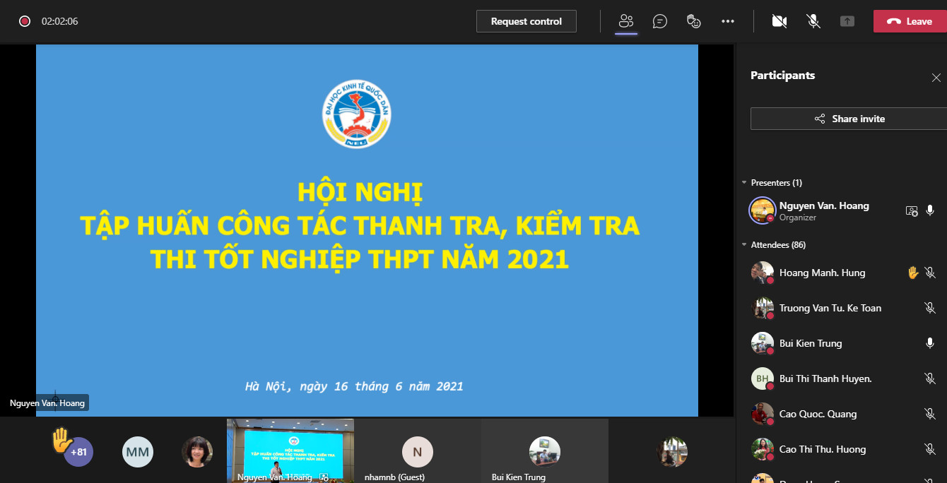Click the recording indicator icon
The width and height of the screenshot is (947, 483).
[x=25, y=21]
